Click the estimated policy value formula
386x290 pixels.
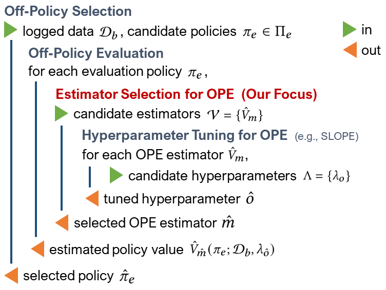tap(232, 249)
